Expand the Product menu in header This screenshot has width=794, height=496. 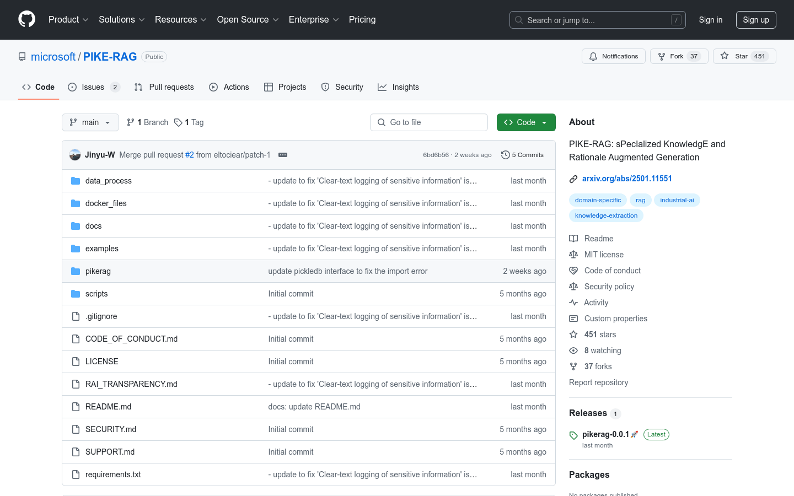pos(68,20)
